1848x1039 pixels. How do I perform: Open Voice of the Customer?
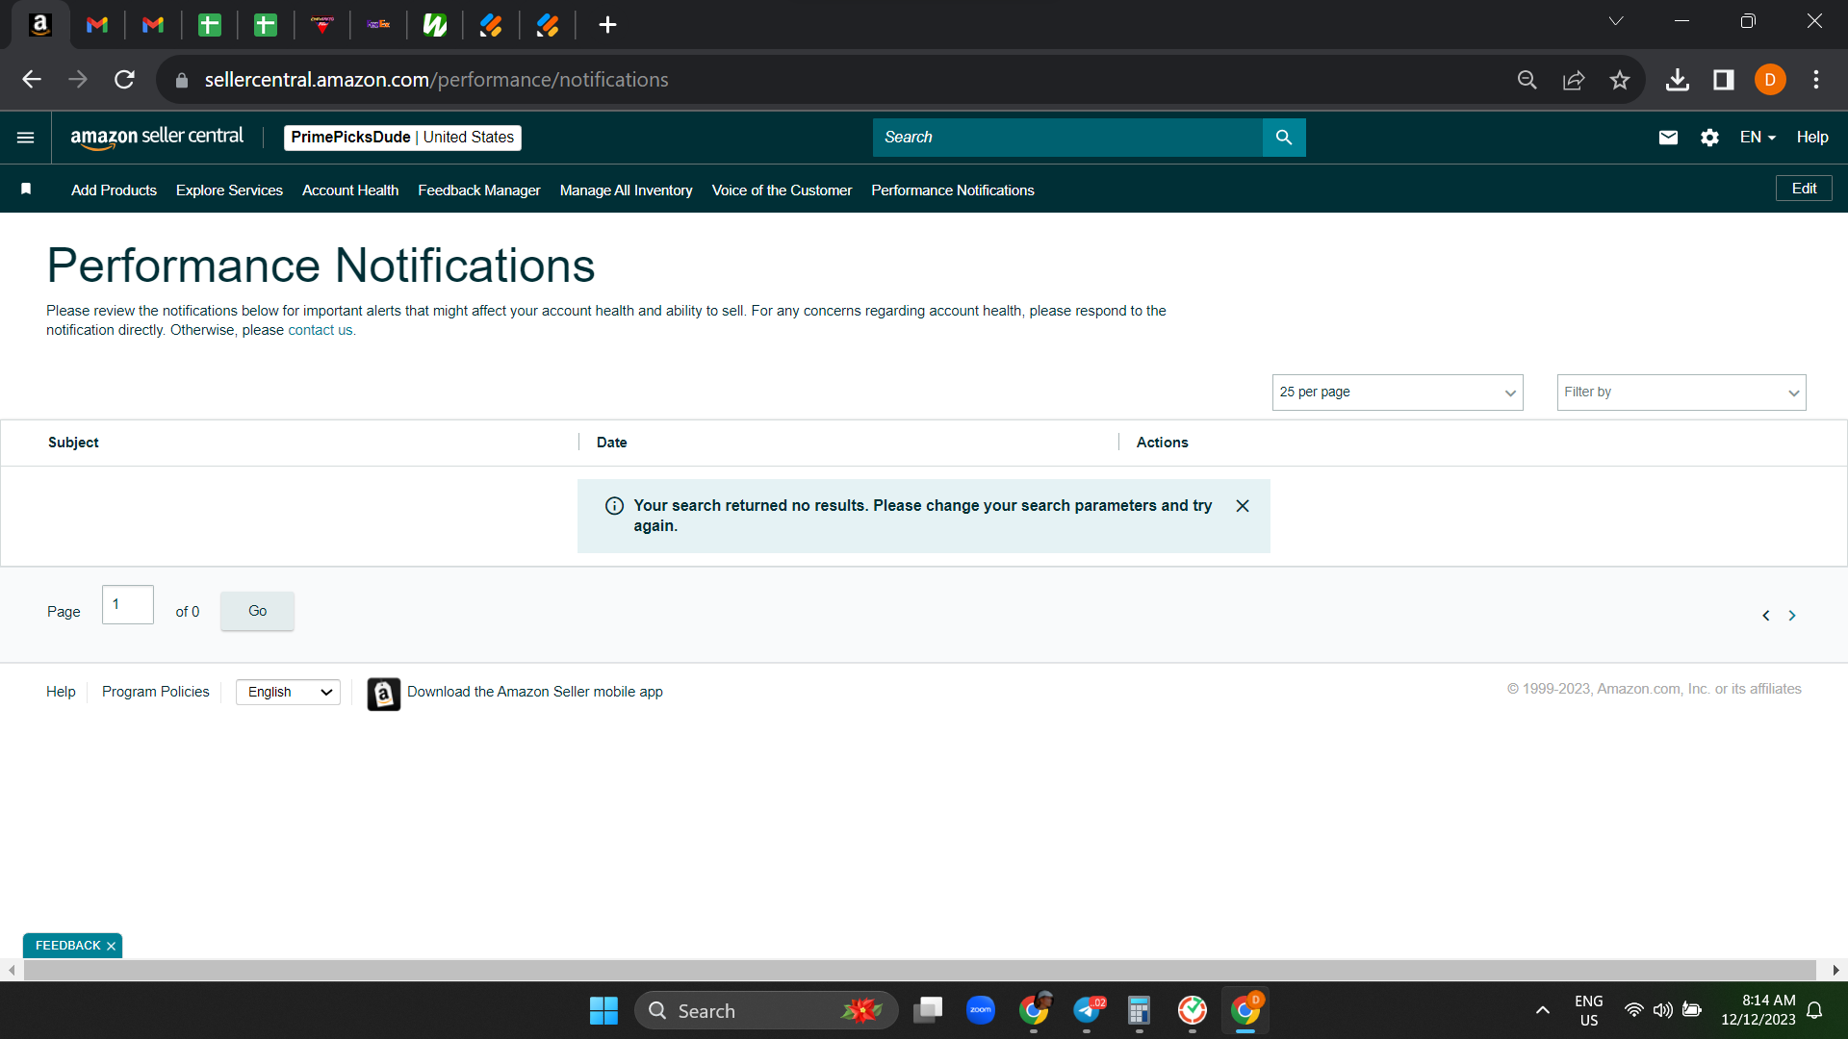point(782,190)
